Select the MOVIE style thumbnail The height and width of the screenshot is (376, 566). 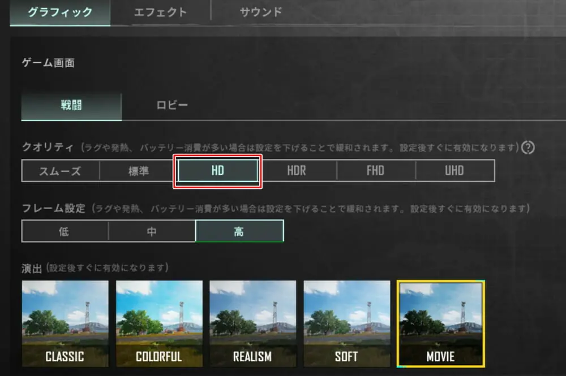tap(441, 324)
